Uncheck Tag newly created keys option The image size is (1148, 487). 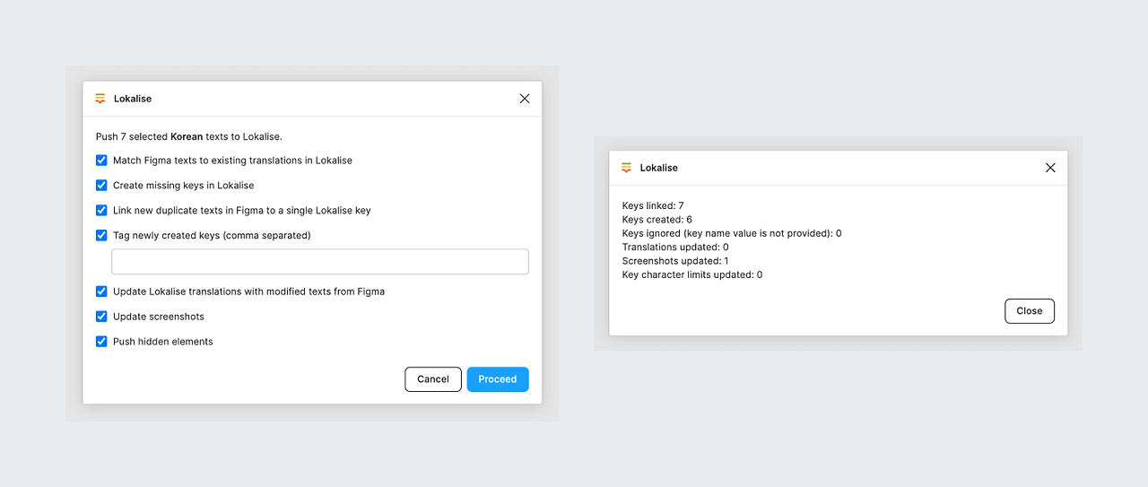pyautogui.click(x=101, y=236)
